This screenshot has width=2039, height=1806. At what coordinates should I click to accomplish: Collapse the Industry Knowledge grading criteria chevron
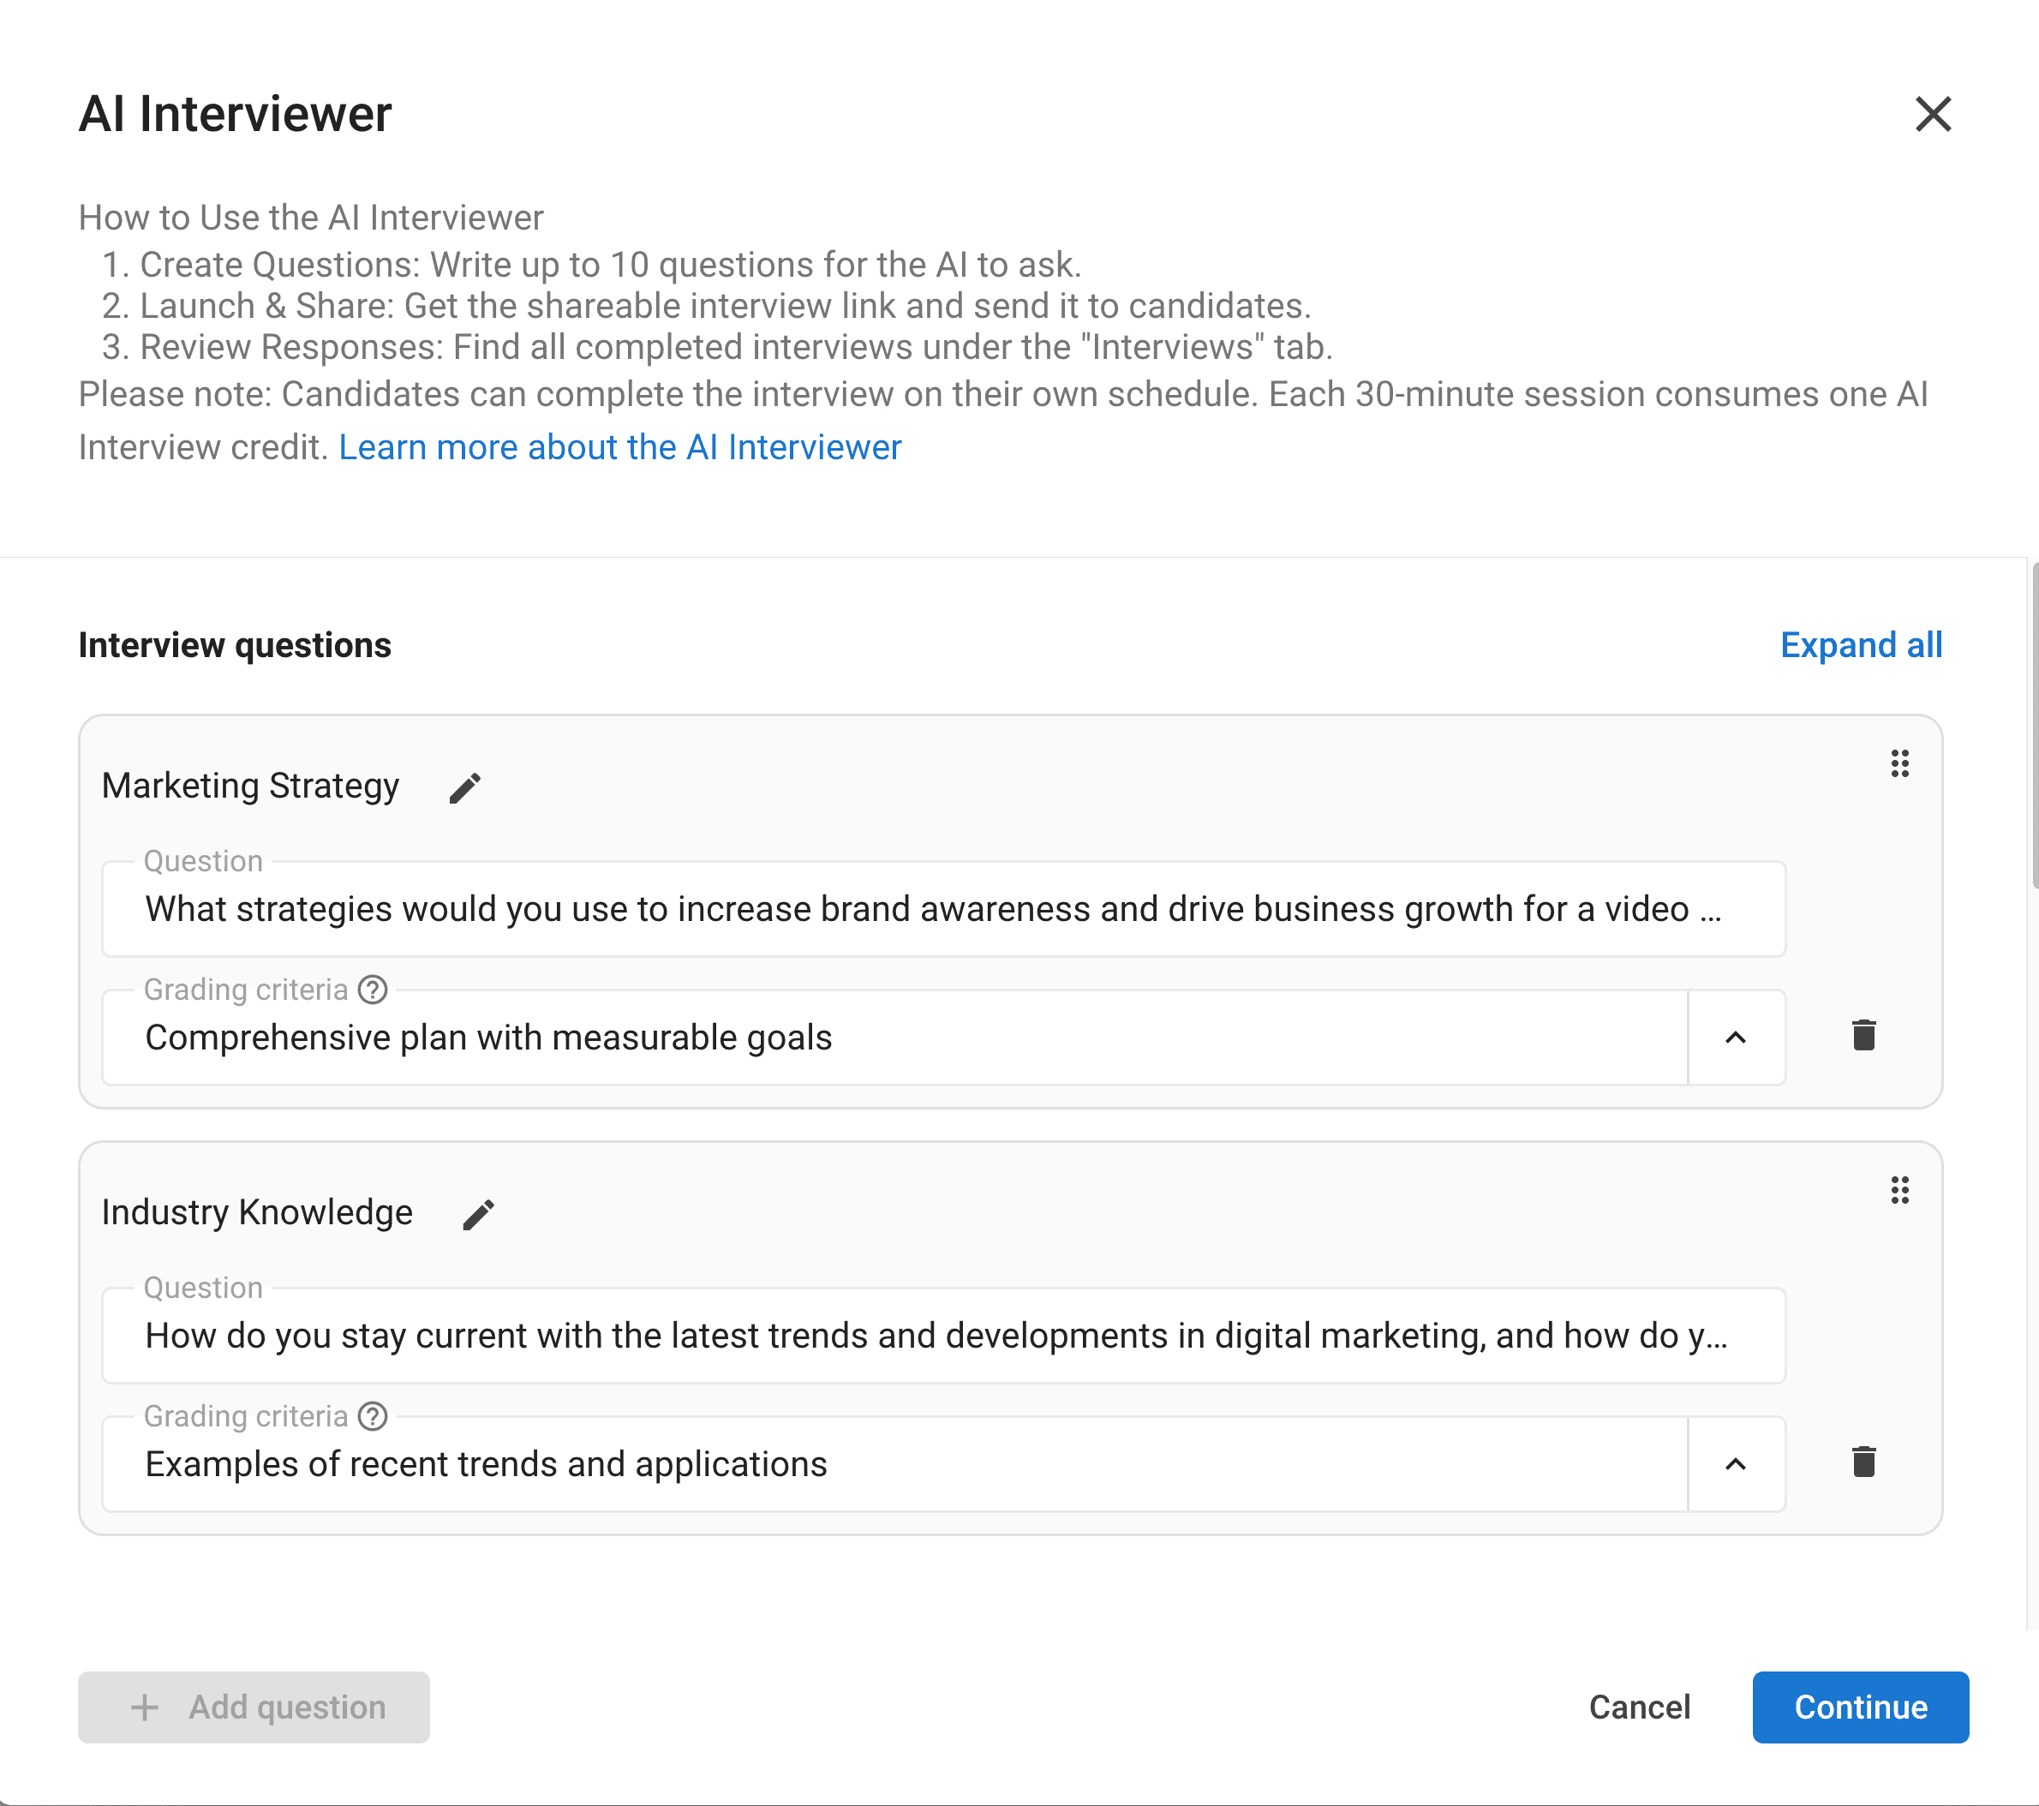pos(1735,1464)
